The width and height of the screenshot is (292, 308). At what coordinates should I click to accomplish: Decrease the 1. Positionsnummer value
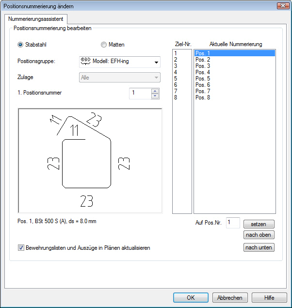pyautogui.click(x=155, y=96)
